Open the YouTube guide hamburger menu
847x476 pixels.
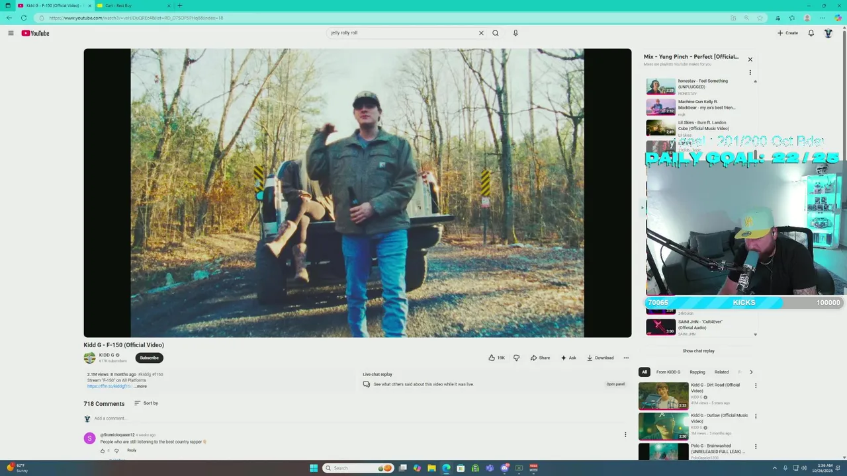pos(11,33)
